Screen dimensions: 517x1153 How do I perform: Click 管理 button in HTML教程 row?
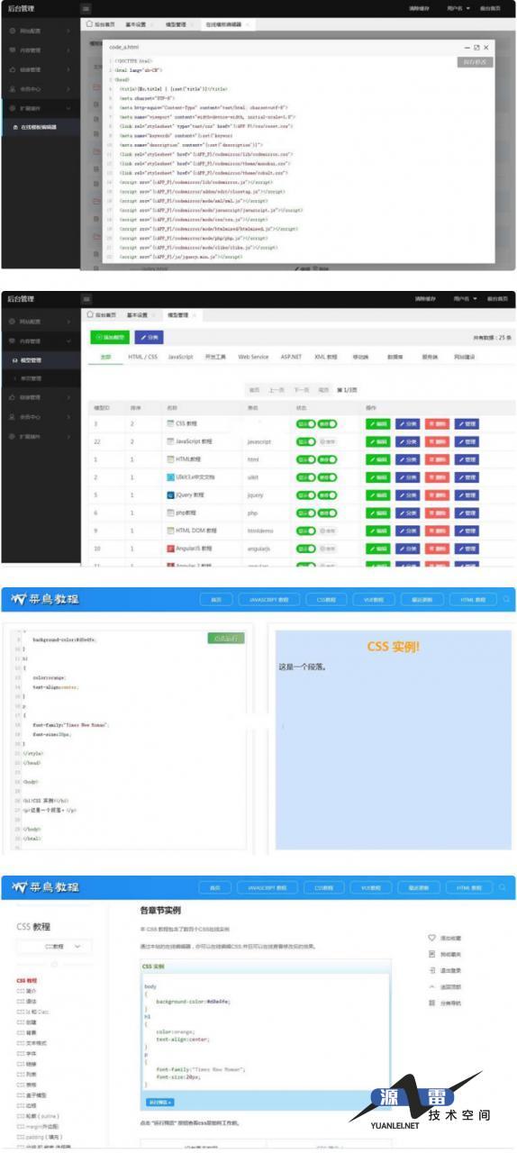(467, 459)
